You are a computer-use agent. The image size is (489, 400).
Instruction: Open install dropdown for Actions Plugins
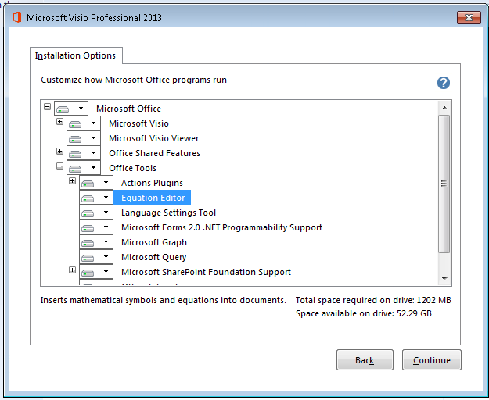click(x=96, y=183)
